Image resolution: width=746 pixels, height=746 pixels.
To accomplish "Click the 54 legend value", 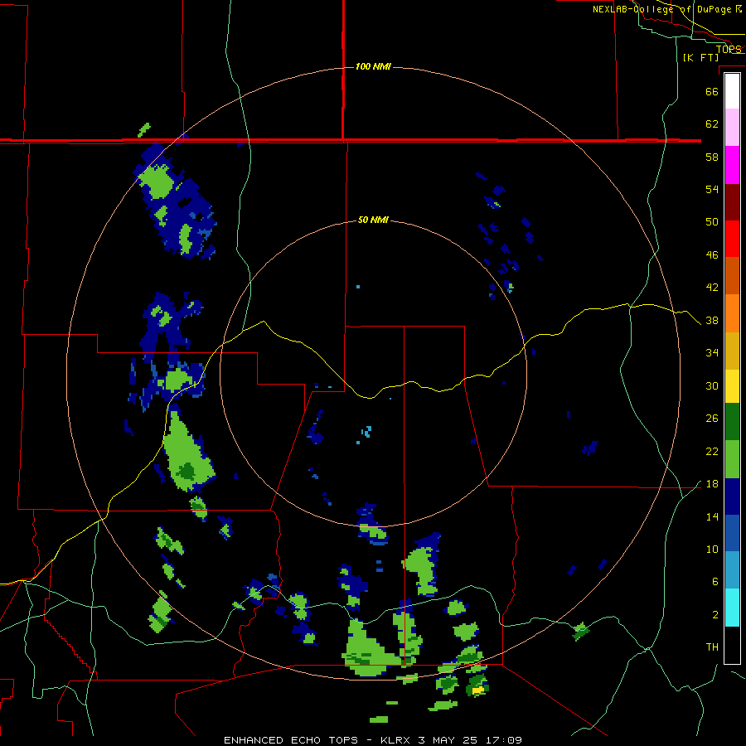I will pyautogui.click(x=712, y=189).
